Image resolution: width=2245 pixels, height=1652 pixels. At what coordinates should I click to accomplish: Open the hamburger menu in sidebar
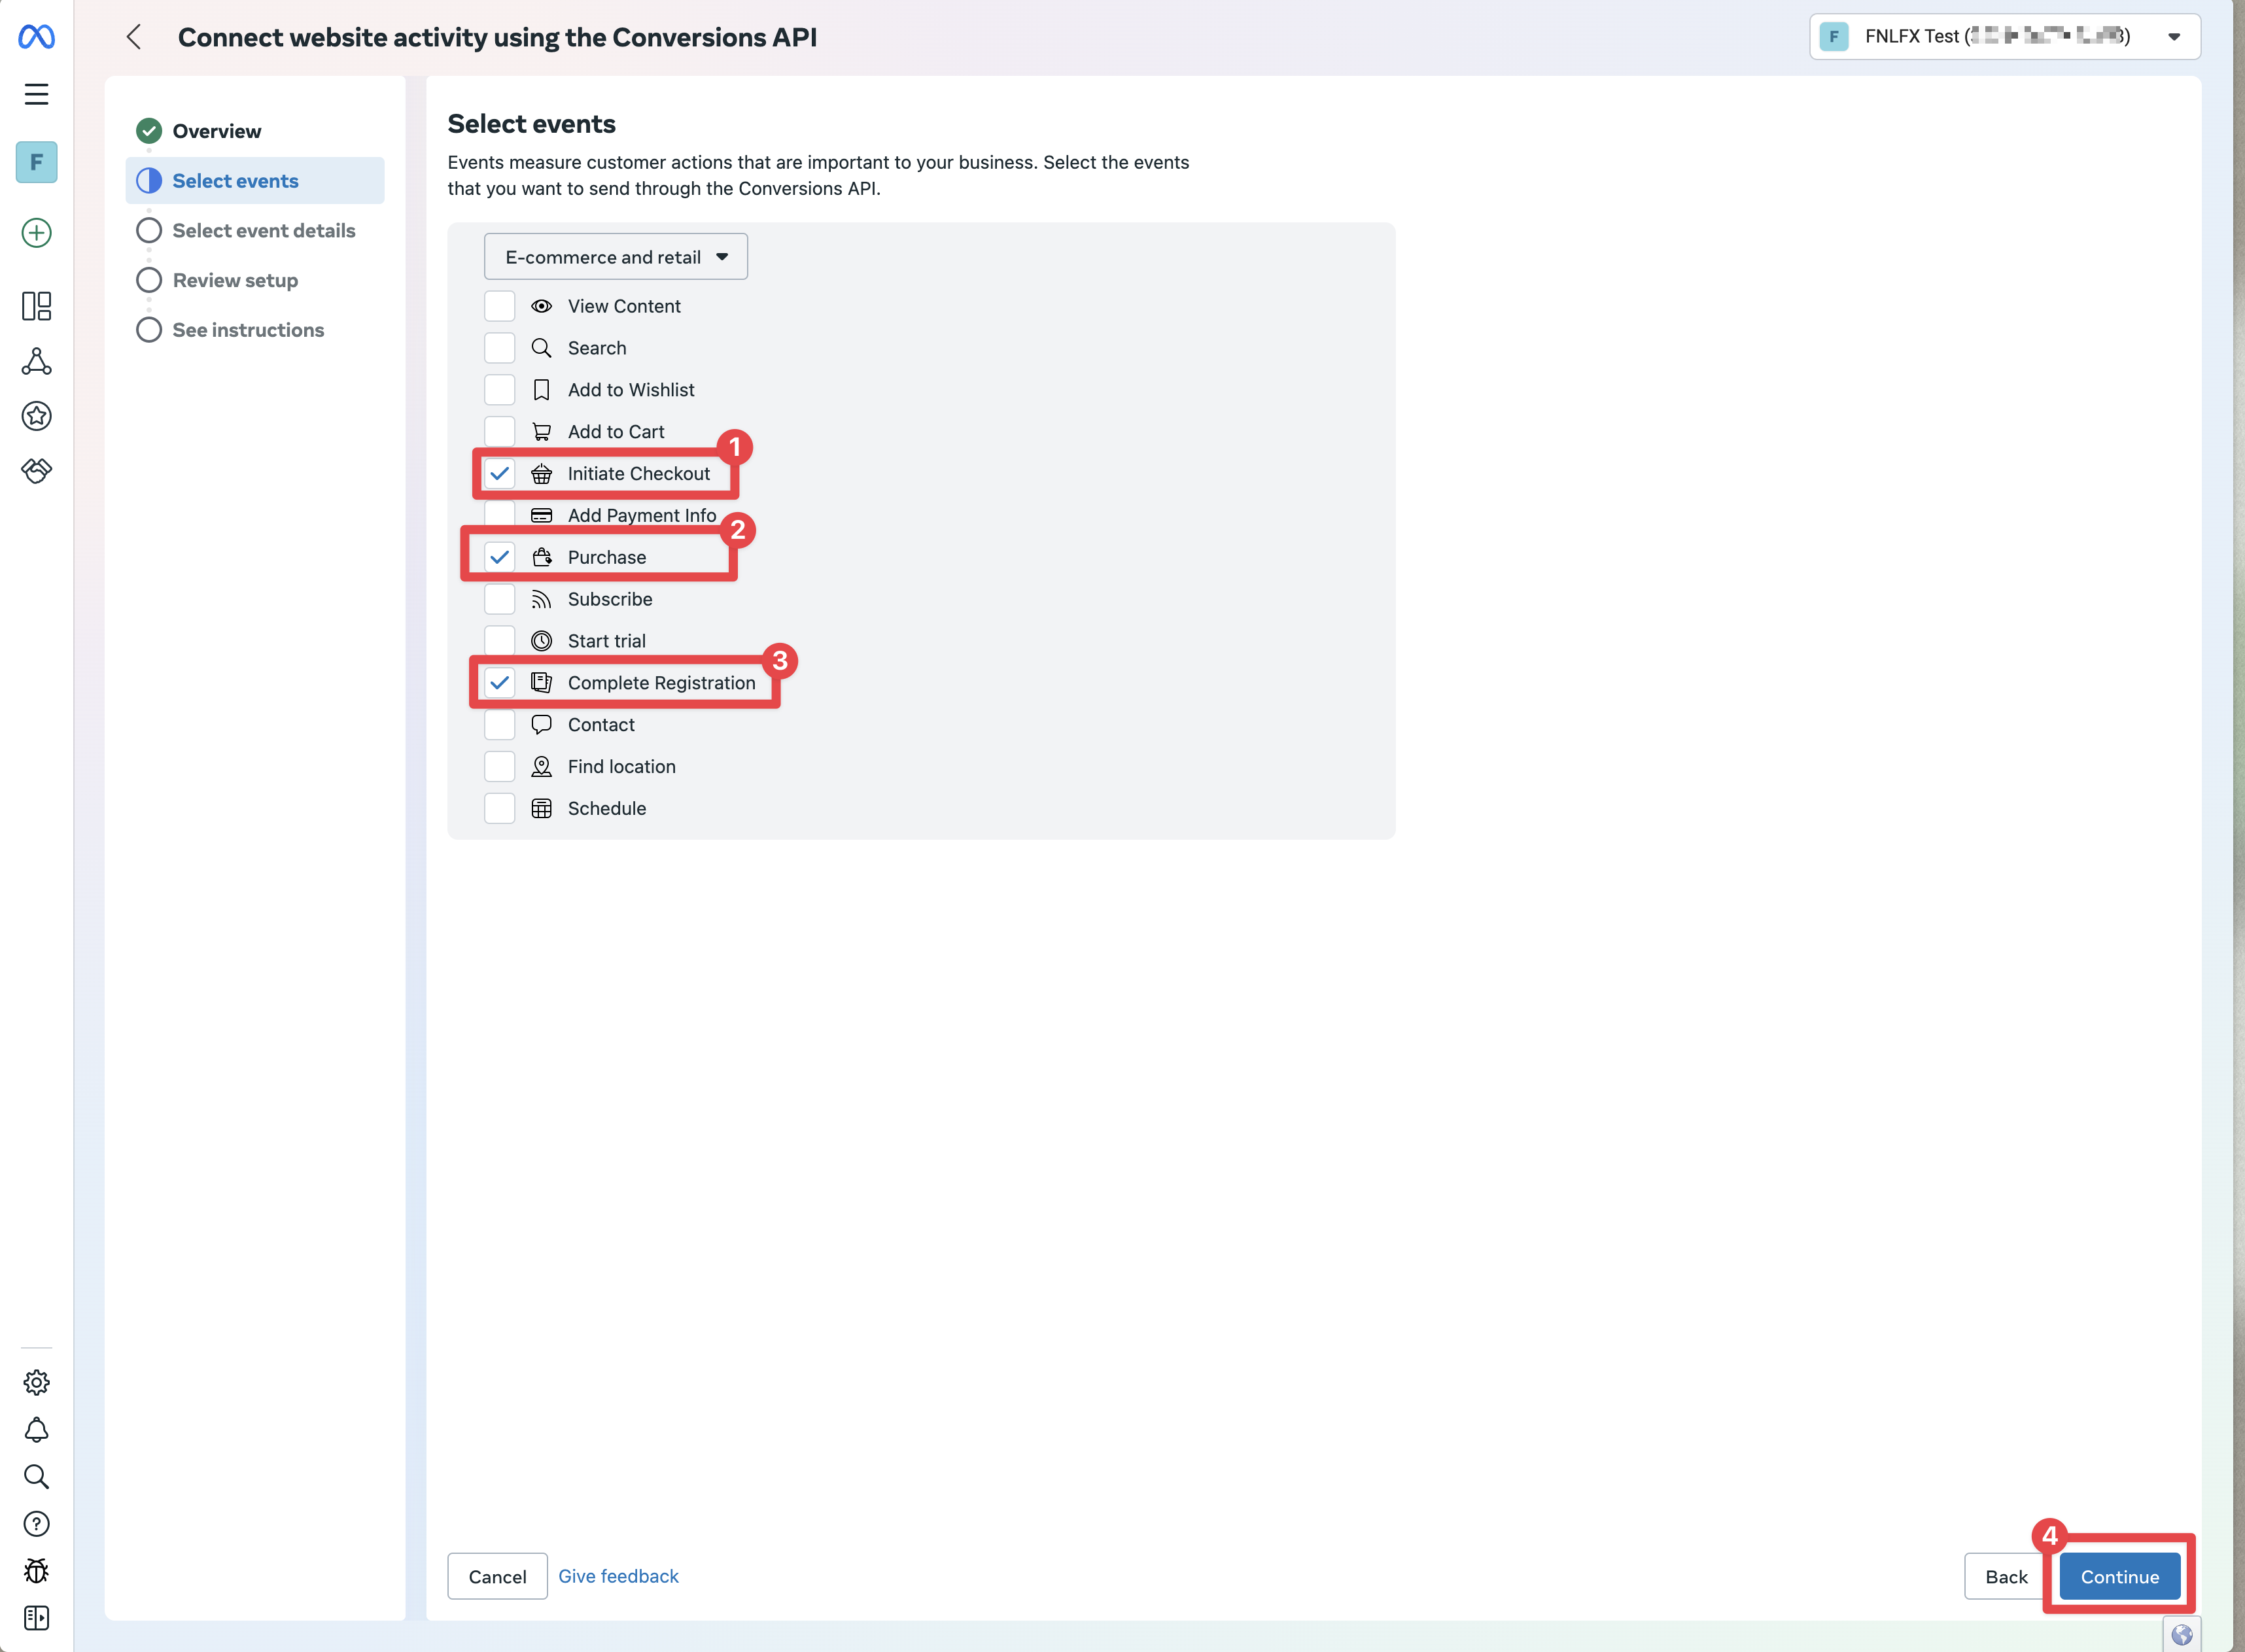coord(36,94)
